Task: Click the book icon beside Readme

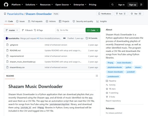Action: (107, 81)
